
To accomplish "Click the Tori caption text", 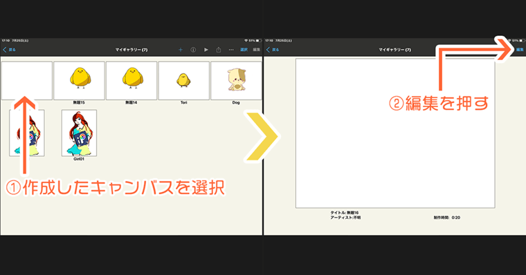I will pos(184,102).
